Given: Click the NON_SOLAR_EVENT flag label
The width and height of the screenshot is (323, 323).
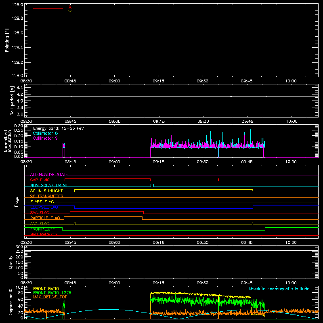Looking at the screenshot, I should (49, 185).
